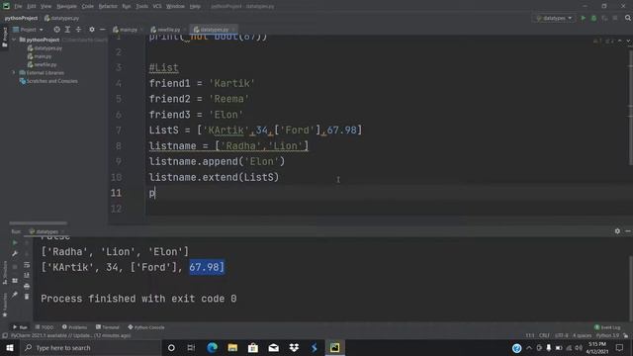Open the Help menu
The image size is (633, 356).
point(196,7)
